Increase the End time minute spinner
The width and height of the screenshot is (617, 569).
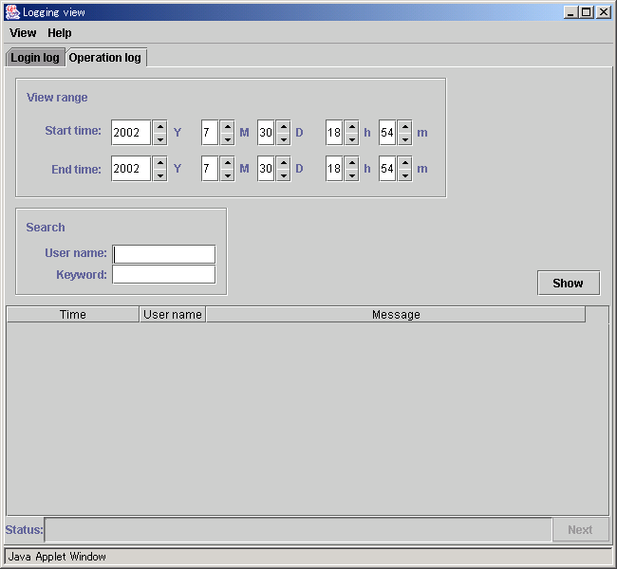(404, 162)
